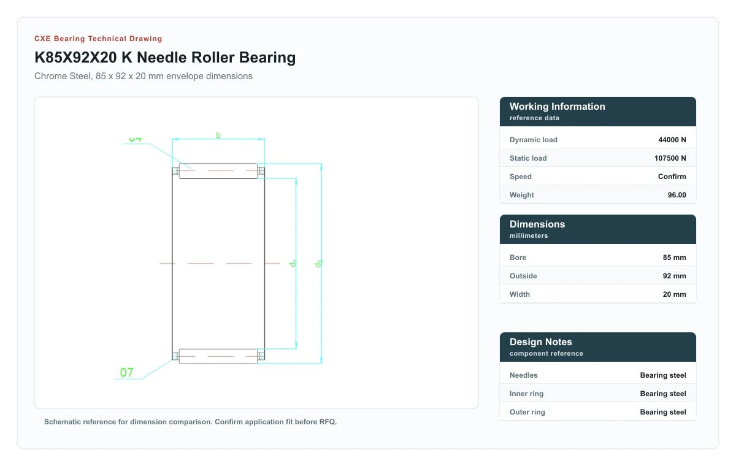Click the Design Notes panel header
736x466 pixels.
click(x=598, y=347)
